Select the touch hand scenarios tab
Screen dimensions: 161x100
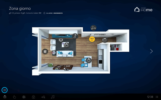tap(14, 97)
